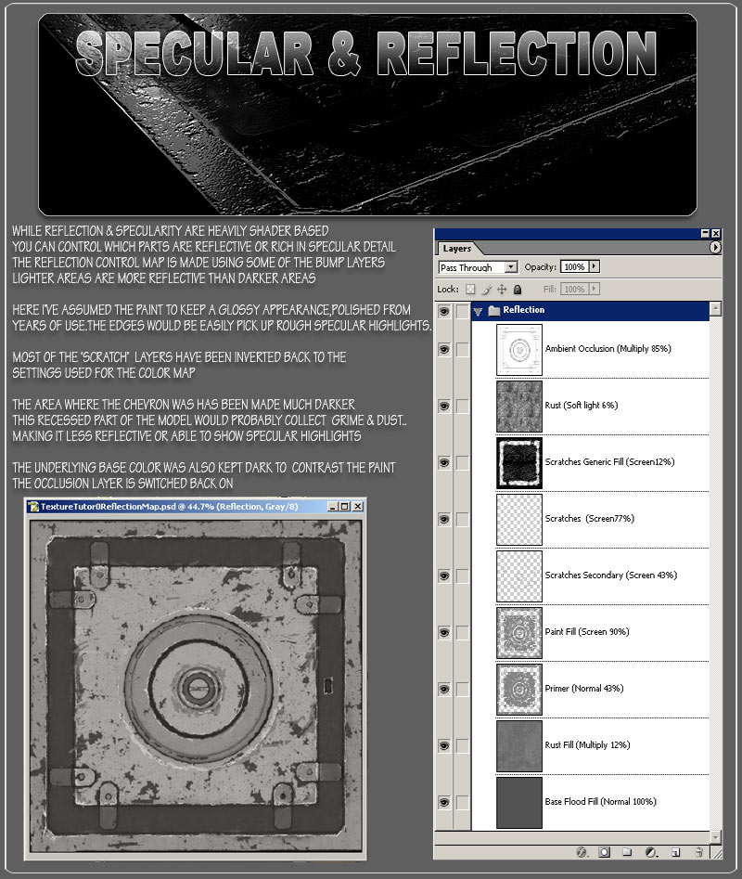The height and width of the screenshot is (879, 742).
Task: Lock transparent pixels
Action: tap(470, 290)
